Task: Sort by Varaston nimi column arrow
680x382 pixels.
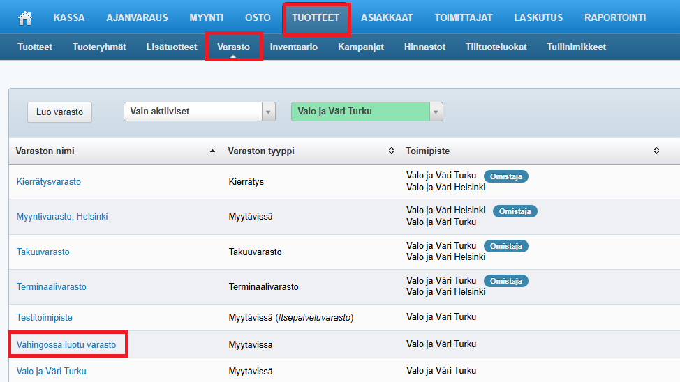Action: 212,151
